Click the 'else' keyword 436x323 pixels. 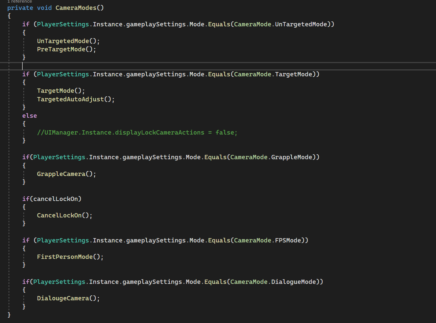[x=30, y=116]
